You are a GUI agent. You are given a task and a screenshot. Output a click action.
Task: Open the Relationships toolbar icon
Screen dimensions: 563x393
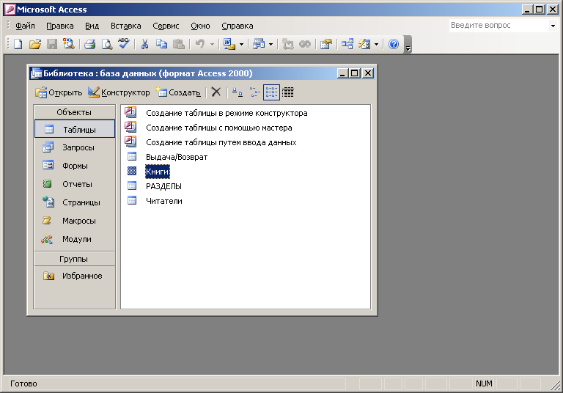coord(347,44)
